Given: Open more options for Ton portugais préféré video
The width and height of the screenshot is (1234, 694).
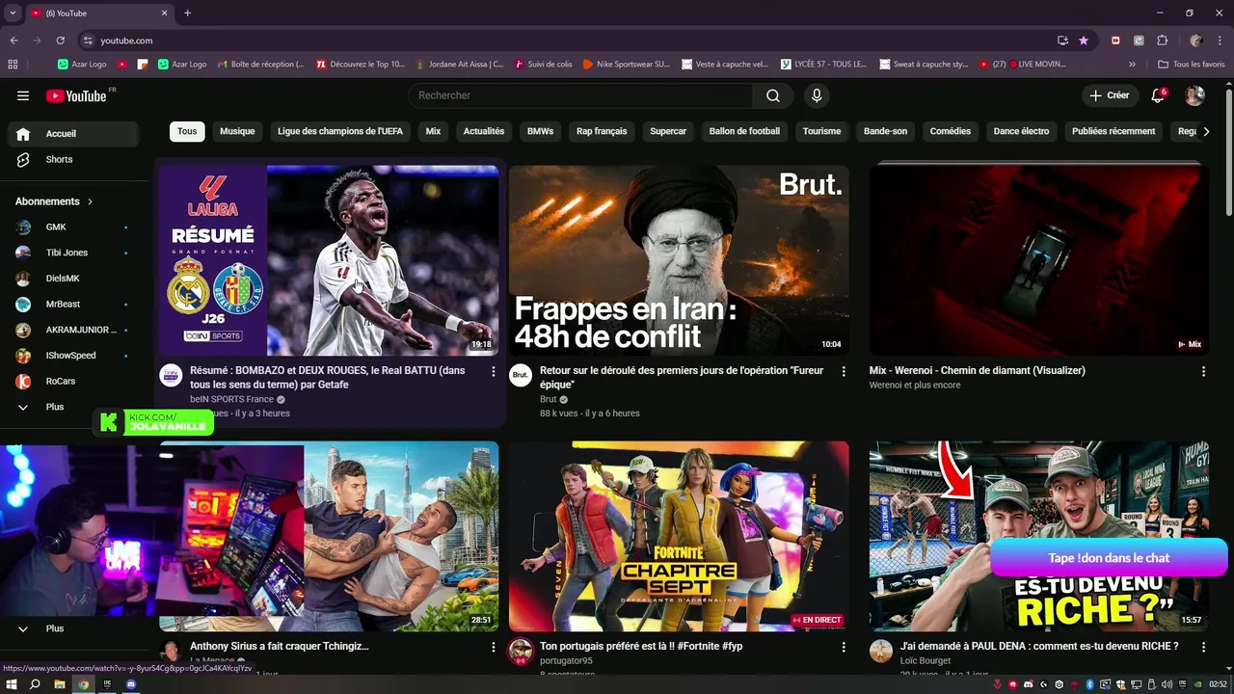Looking at the screenshot, I should coord(844,647).
